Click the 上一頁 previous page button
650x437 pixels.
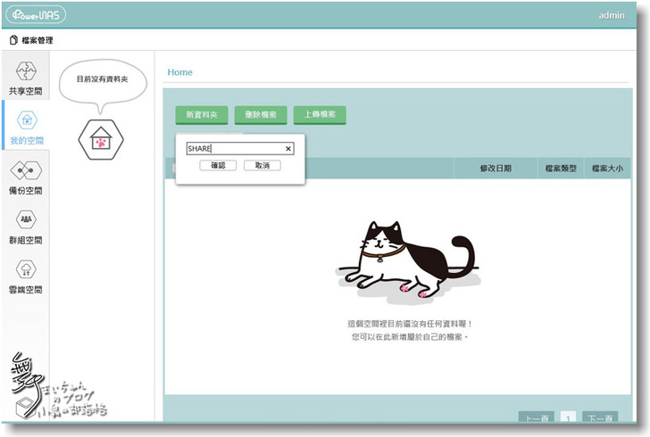click(537, 417)
